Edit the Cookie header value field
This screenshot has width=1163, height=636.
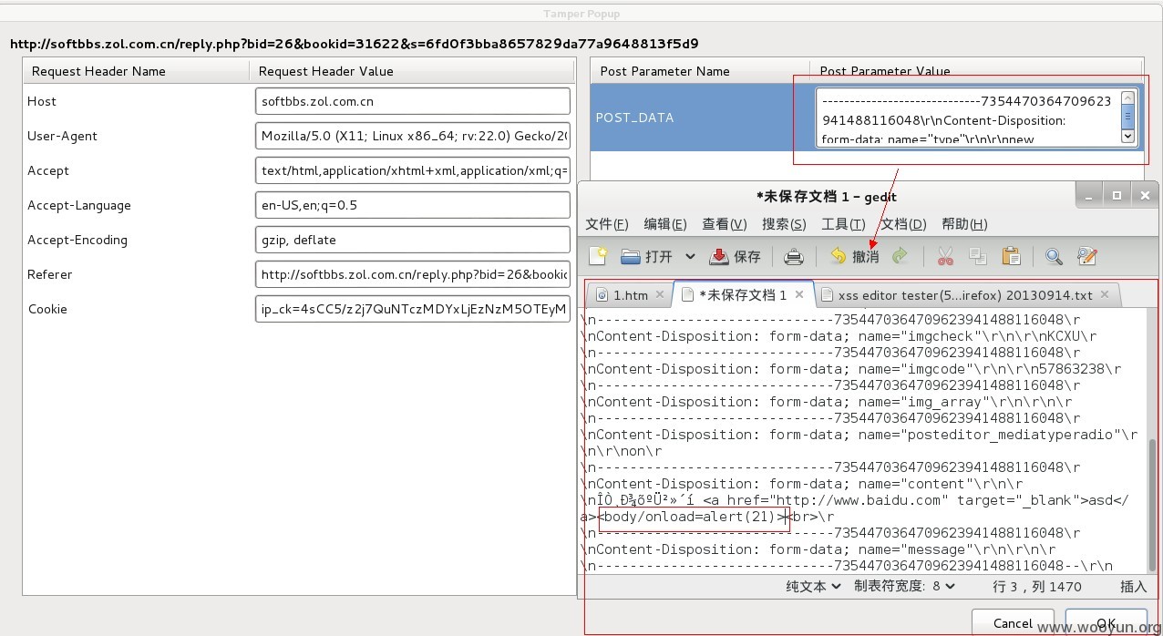click(x=413, y=309)
